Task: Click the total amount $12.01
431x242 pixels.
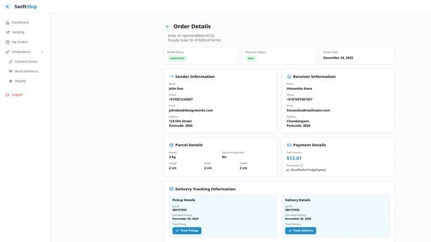Action: (x=294, y=158)
